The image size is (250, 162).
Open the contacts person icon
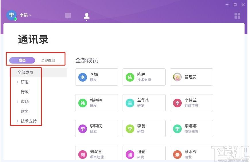(87, 16)
